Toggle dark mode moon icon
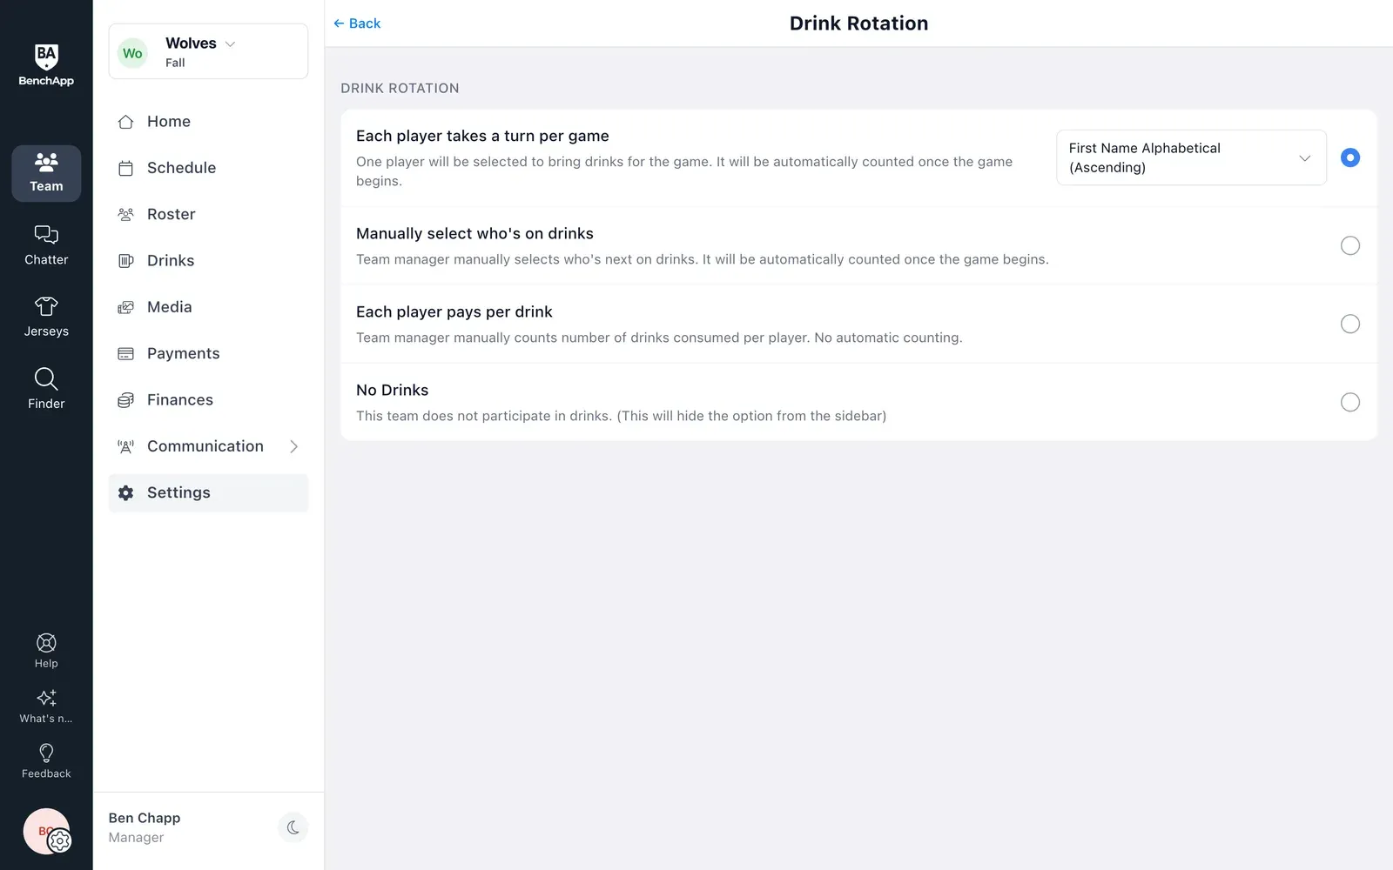The width and height of the screenshot is (1393, 870). pos(293,827)
